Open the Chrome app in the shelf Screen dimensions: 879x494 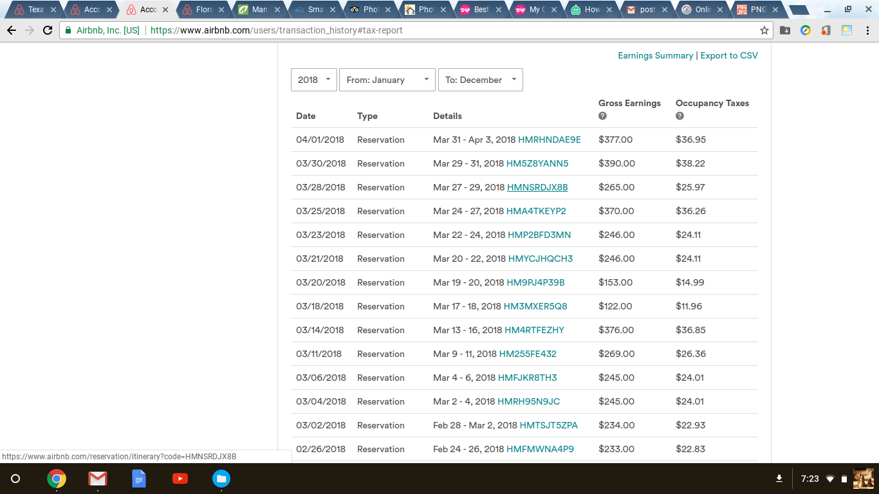pyautogui.click(x=57, y=479)
